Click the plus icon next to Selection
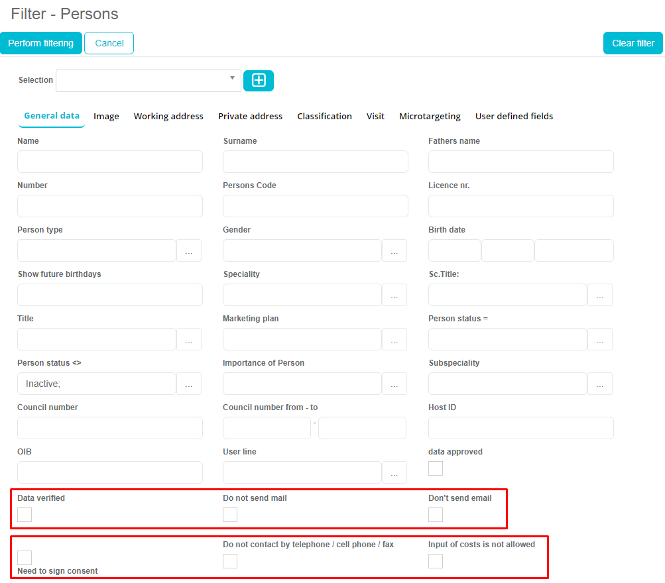 (x=259, y=80)
